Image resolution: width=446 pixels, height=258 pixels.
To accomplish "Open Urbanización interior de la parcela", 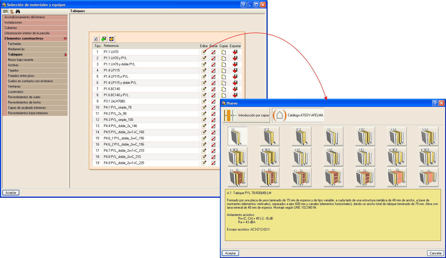I will coord(35,33).
